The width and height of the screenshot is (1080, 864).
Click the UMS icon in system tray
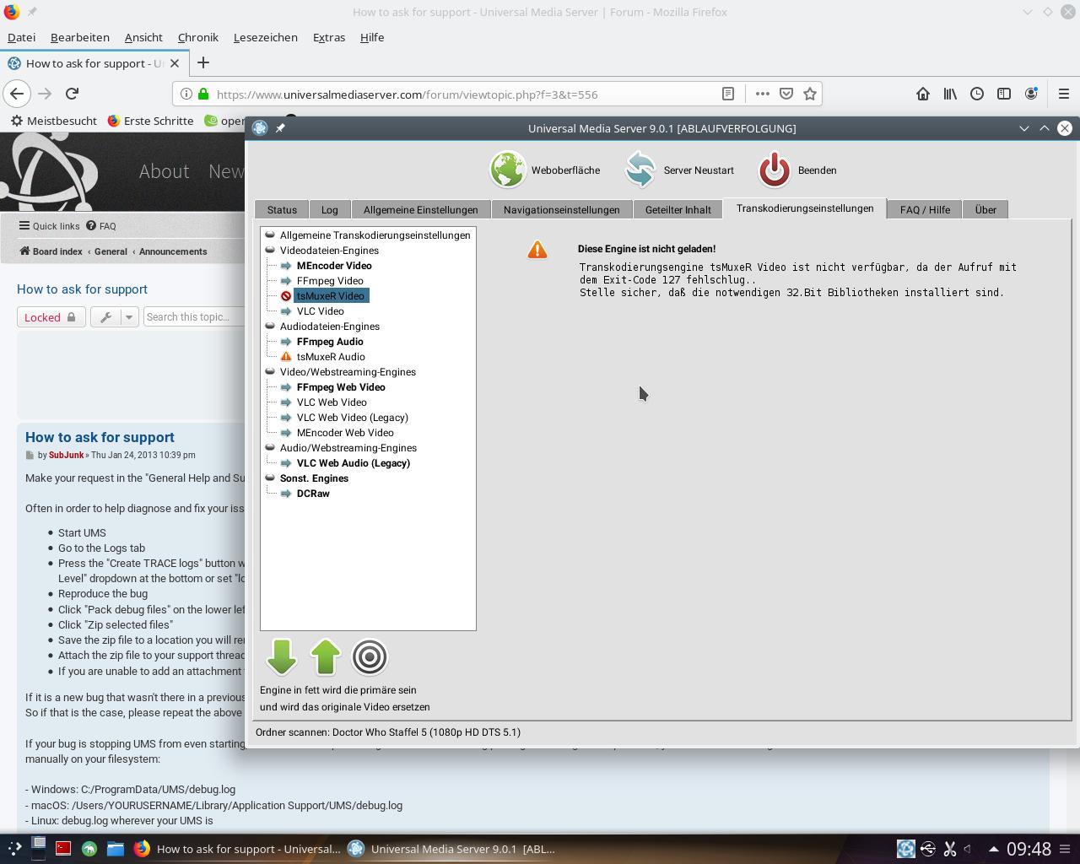[x=905, y=849]
